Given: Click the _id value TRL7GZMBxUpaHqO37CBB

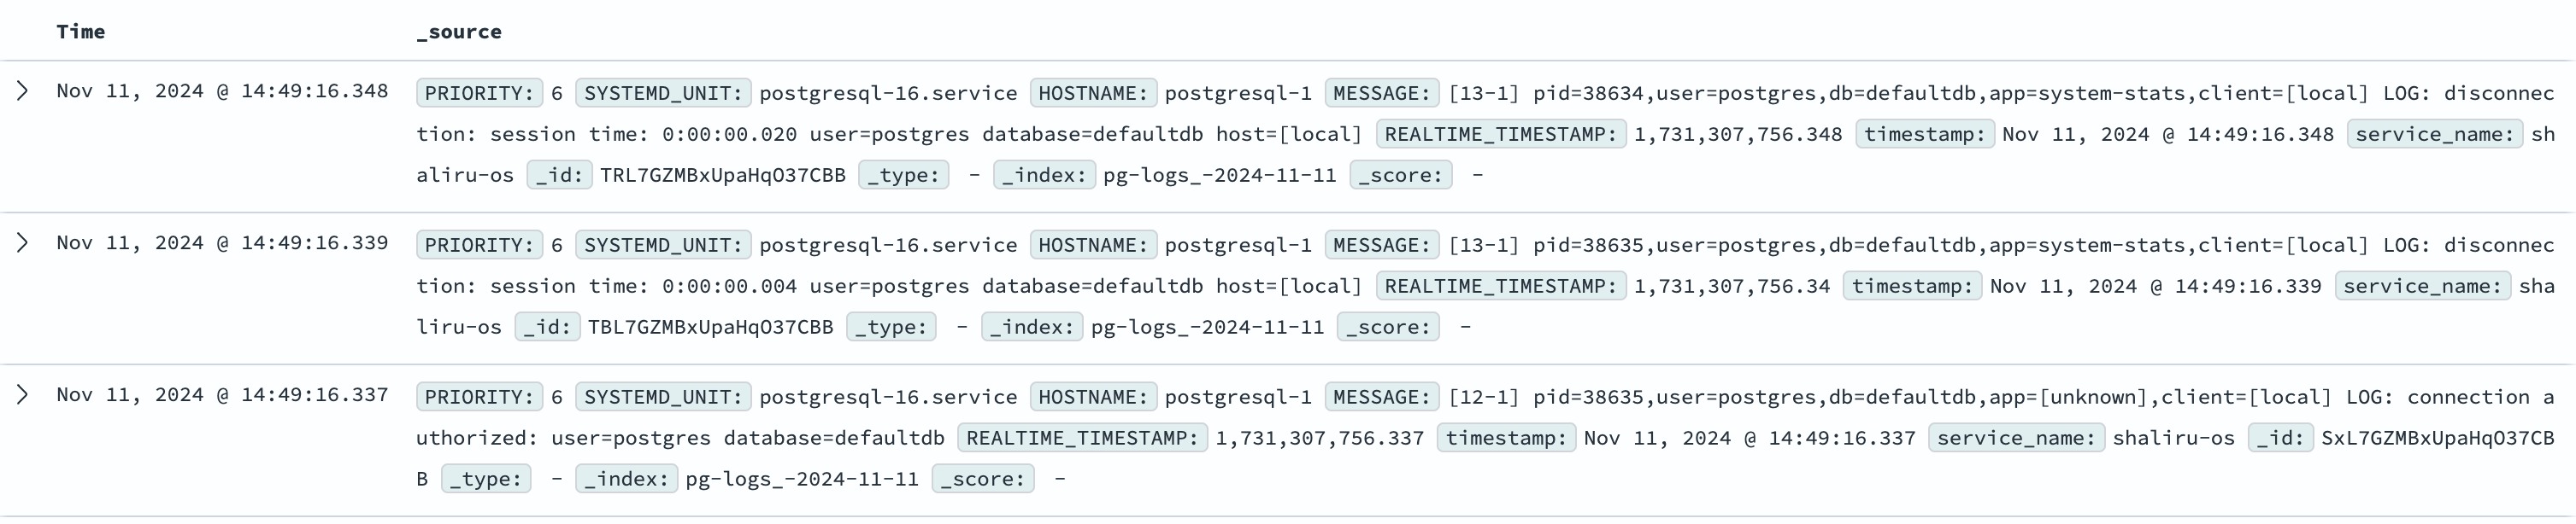Looking at the screenshot, I should coord(722,175).
